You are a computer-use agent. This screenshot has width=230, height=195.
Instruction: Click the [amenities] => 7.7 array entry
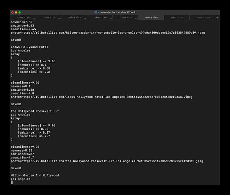point(34,136)
